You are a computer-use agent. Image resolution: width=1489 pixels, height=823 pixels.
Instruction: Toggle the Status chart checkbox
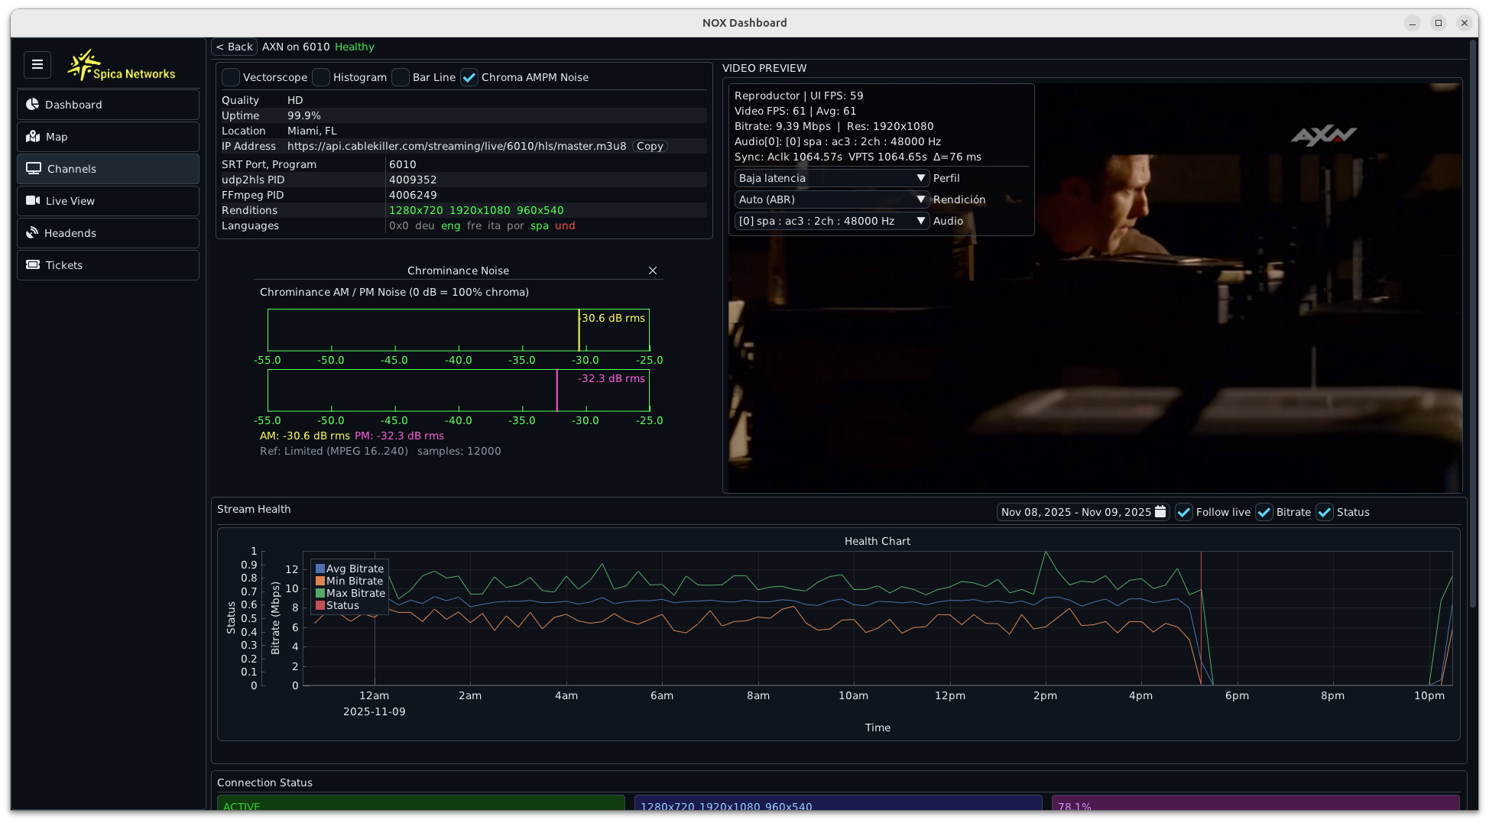[1325, 512]
